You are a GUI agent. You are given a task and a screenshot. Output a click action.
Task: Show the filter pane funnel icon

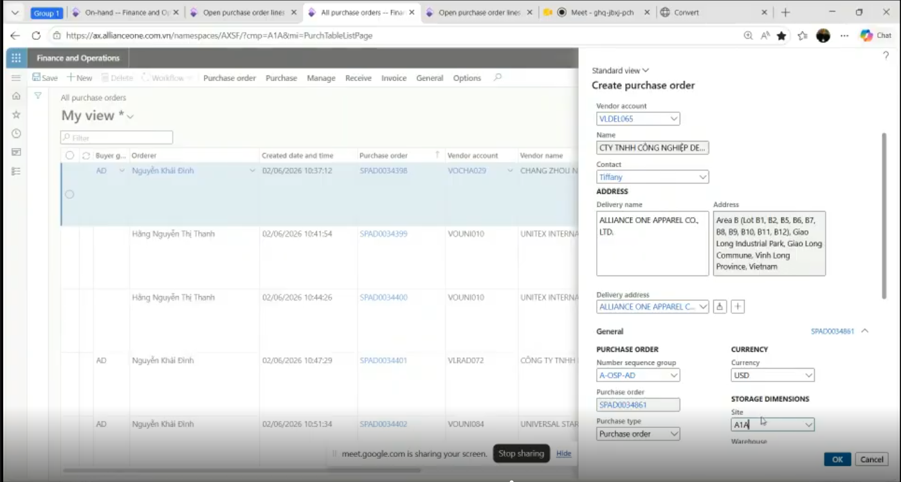(x=38, y=95)
